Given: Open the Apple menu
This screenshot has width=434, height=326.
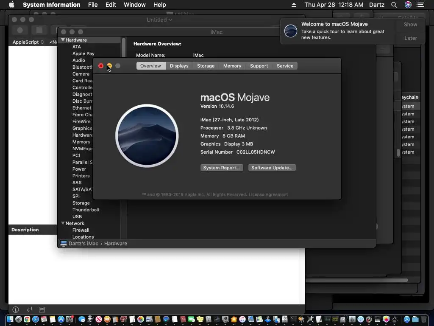Looking at the screenshot, I should [11, 4].
